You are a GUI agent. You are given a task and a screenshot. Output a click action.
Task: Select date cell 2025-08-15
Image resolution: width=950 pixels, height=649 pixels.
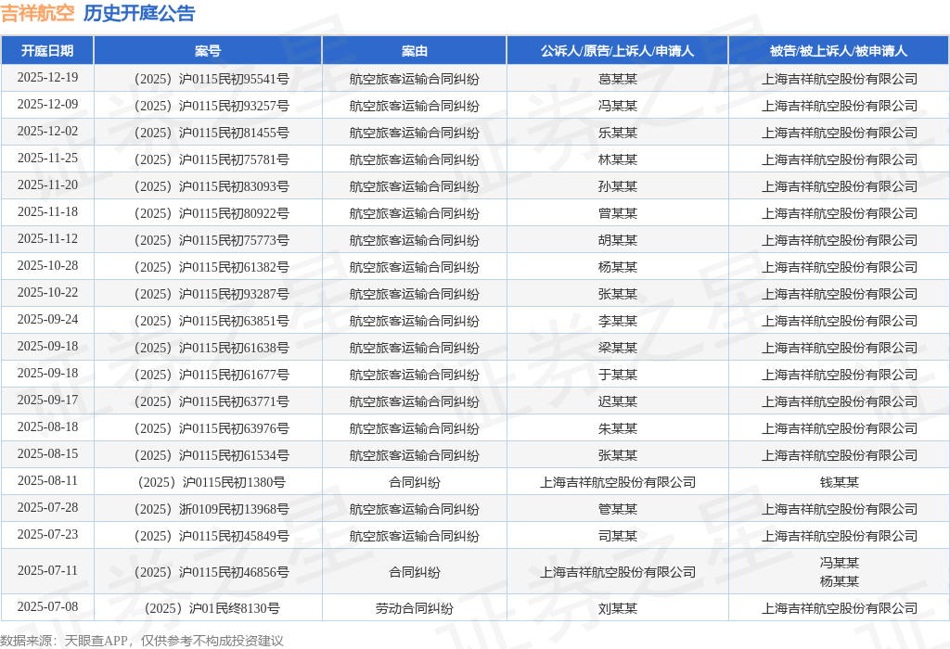[x=47, y=453]
